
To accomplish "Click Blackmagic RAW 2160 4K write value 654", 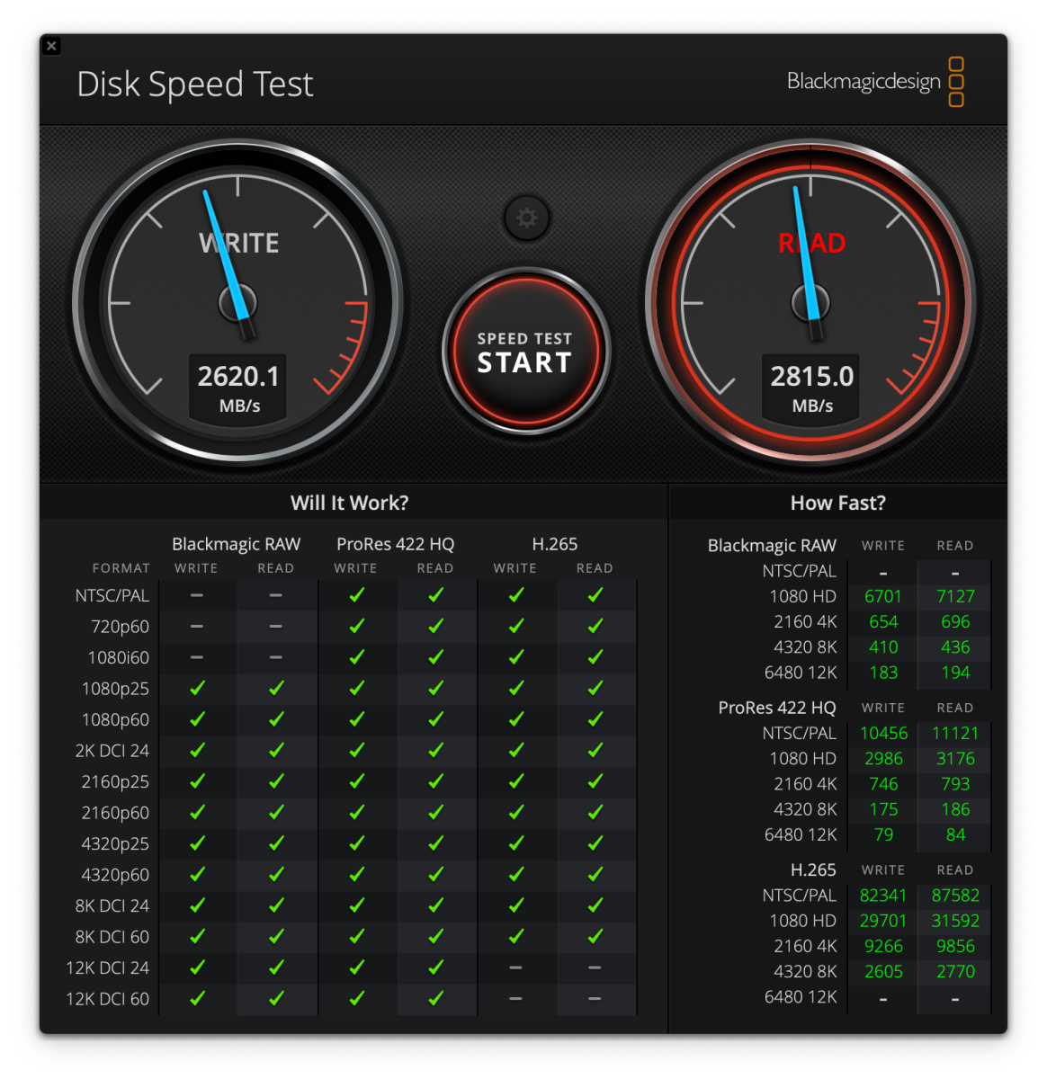I will pos(883,621).
